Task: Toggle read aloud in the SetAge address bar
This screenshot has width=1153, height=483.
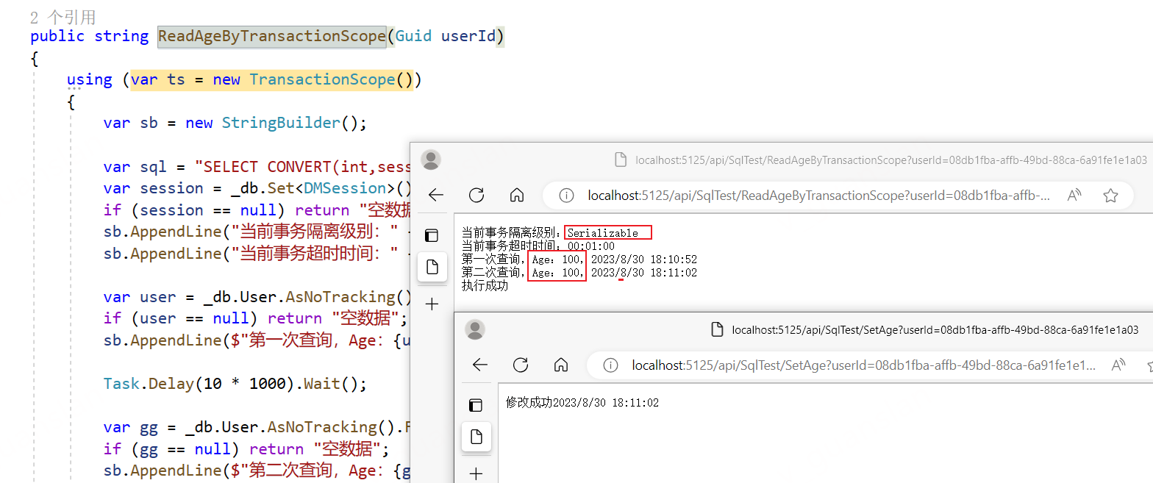Action: [x=1118, y=365]
